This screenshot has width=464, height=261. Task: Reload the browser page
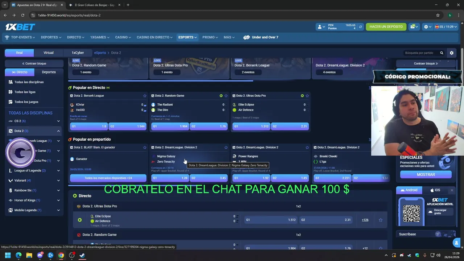tap(22, 15)
